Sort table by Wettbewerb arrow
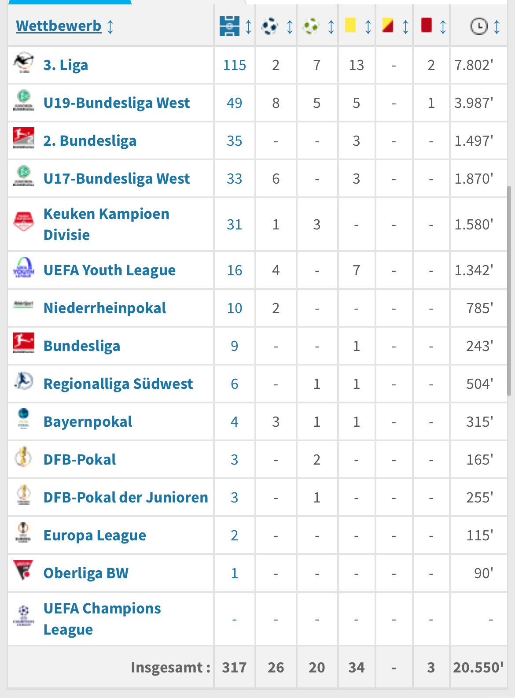Viewport: 515px width, 698px height. click(x=110, y=26)
